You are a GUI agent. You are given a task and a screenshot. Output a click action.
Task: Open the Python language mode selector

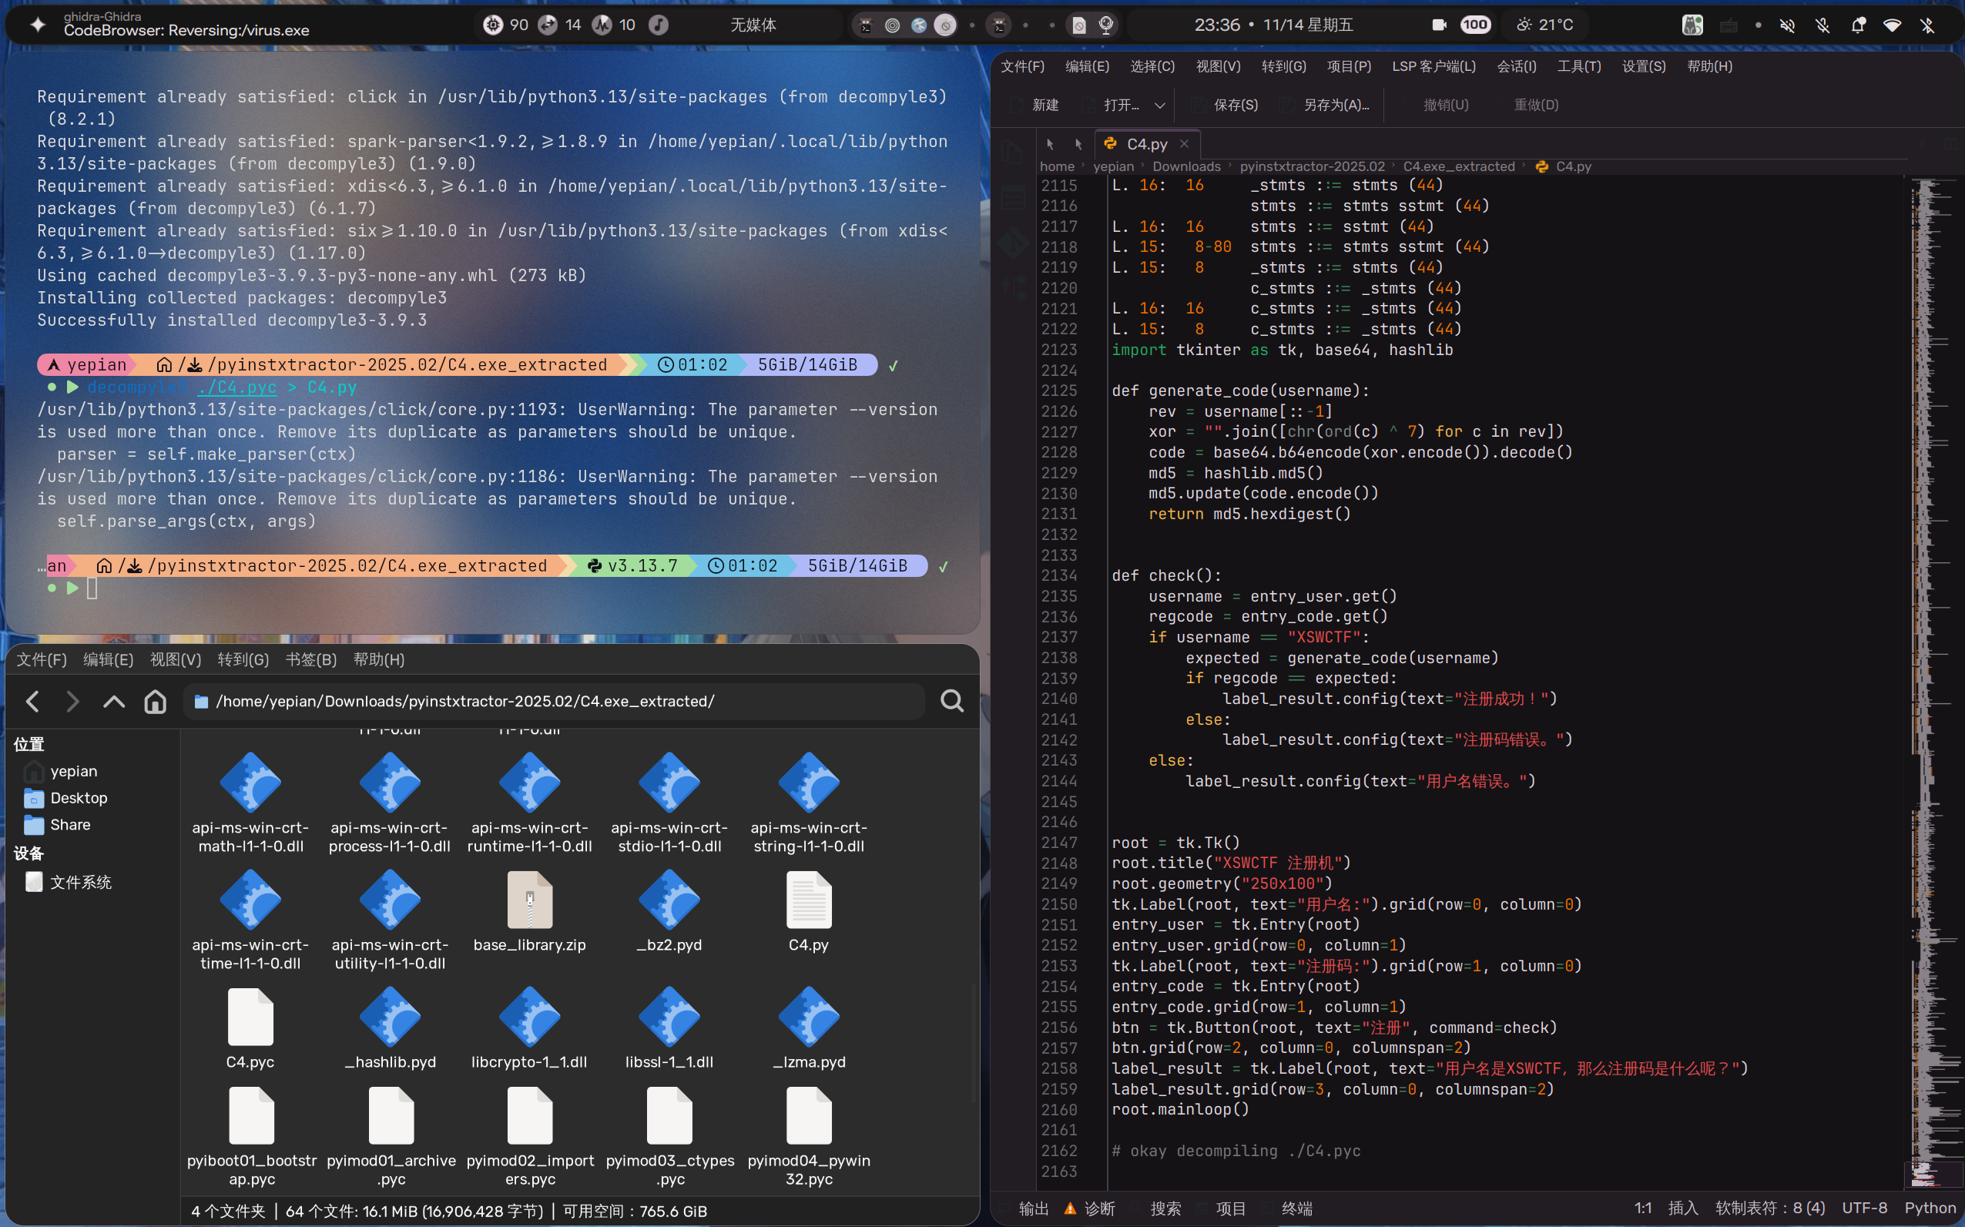click(x=1930, y=1208)
